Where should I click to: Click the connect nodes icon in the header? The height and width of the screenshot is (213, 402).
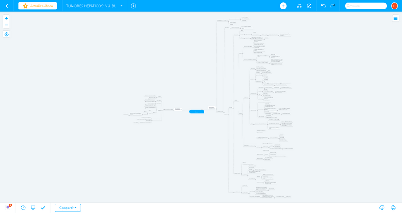[x=299, y=6]
